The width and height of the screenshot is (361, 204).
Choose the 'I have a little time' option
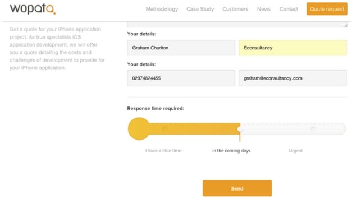[x=163, y=151]
